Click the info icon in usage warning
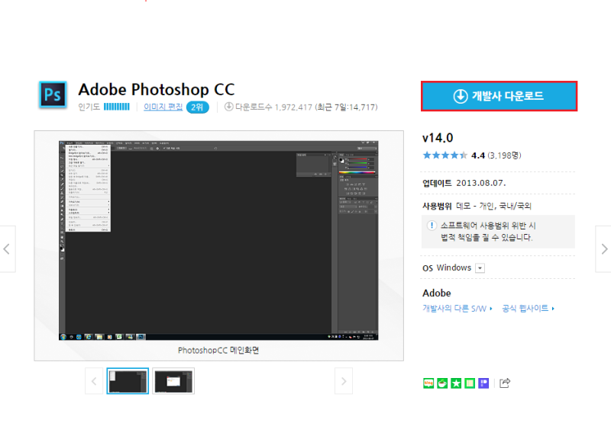The height and width of the screenshot is (423, 611). (x=432, y=226)
